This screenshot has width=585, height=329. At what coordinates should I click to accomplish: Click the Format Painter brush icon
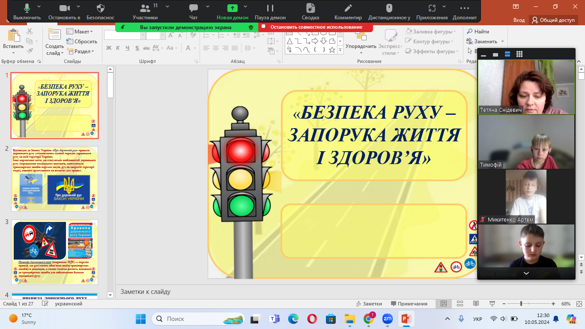(x=29, y=51)
